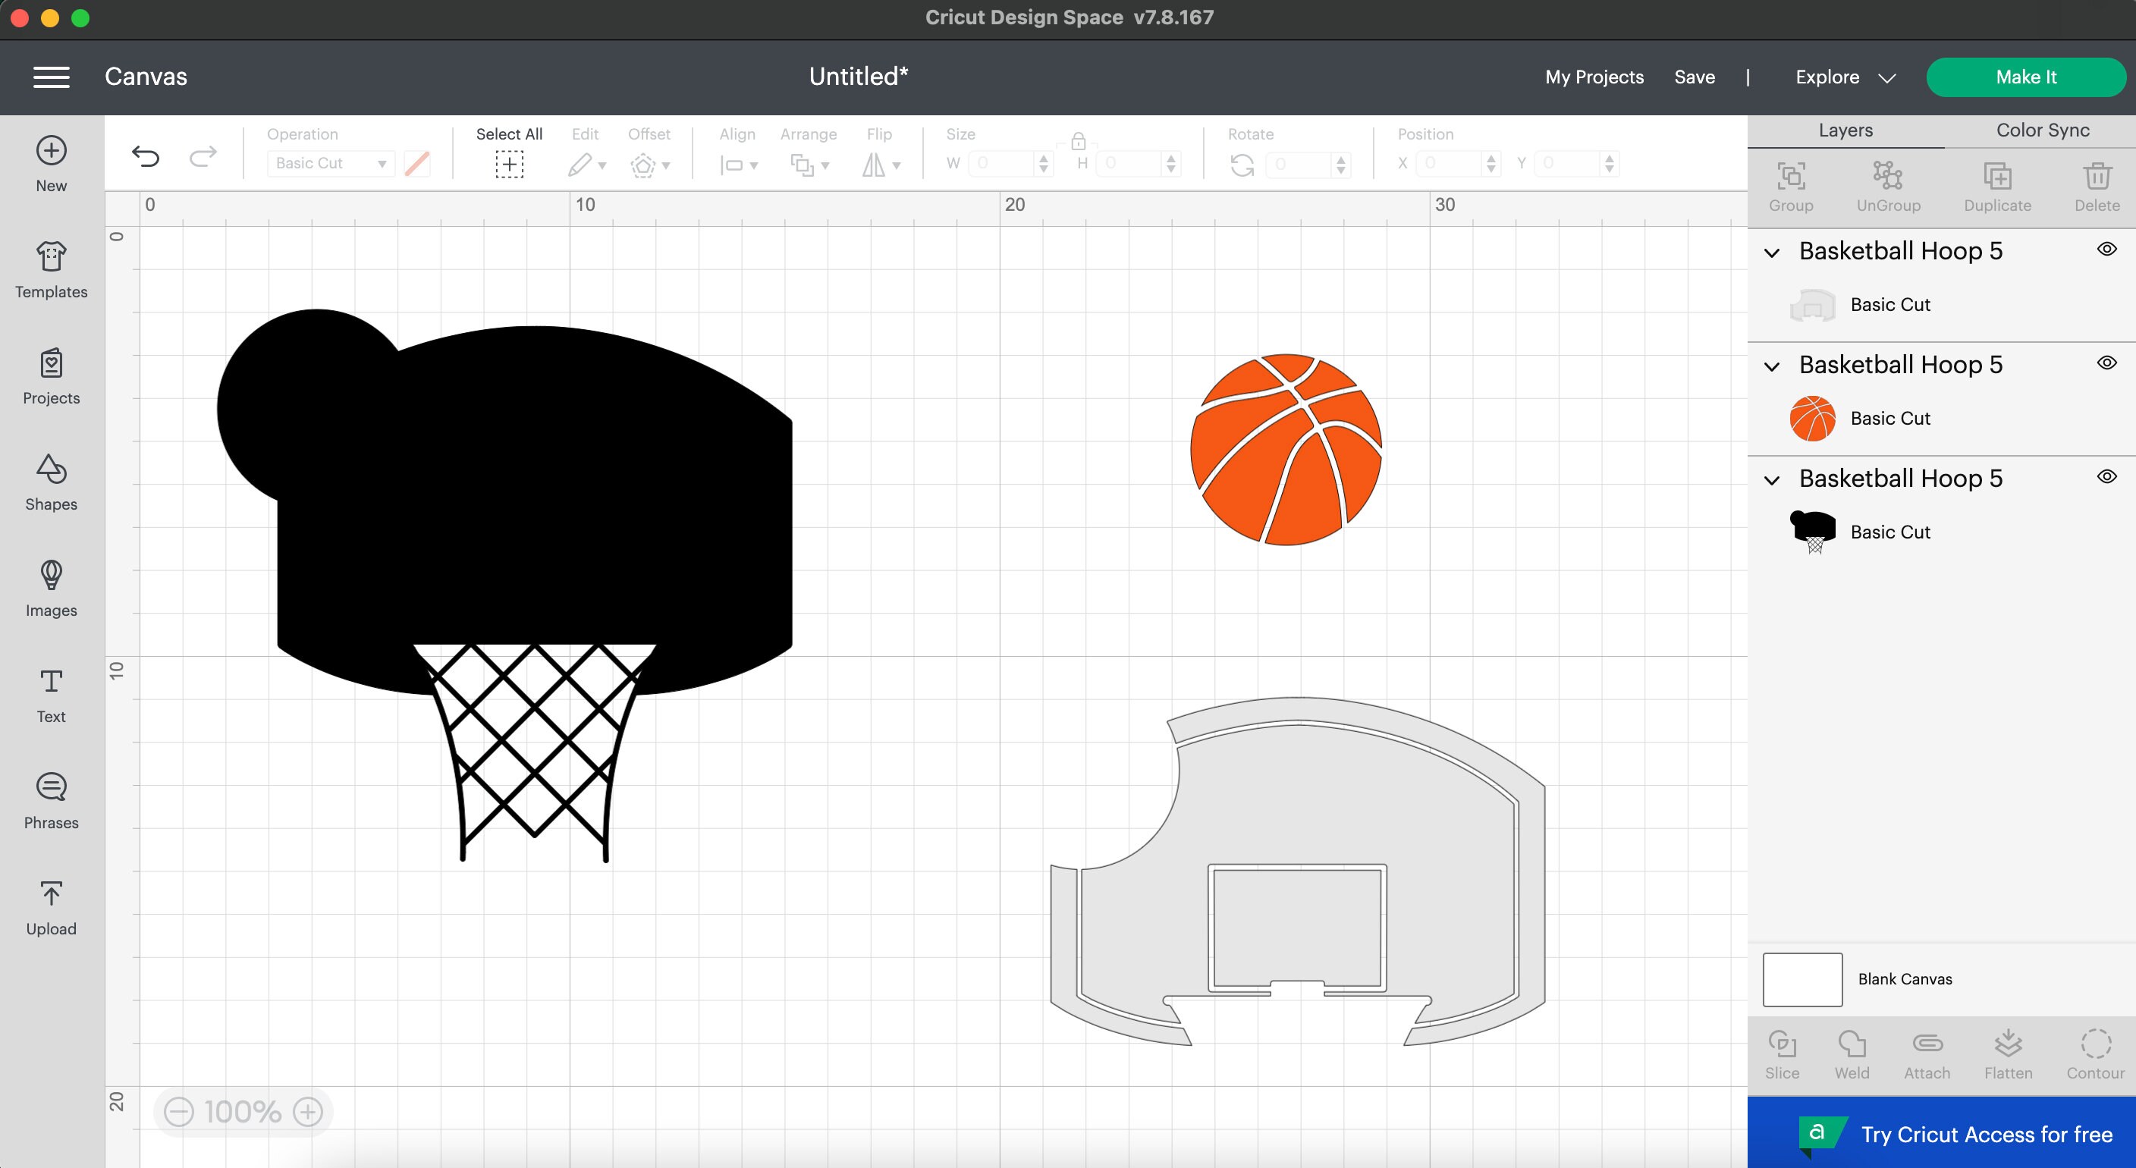Use the Flatten tool

(x=2009, y=1051)
